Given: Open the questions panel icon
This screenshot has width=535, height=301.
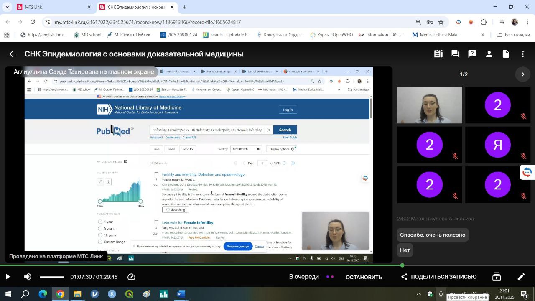Looking at the screenshot, I should point(472,54).
